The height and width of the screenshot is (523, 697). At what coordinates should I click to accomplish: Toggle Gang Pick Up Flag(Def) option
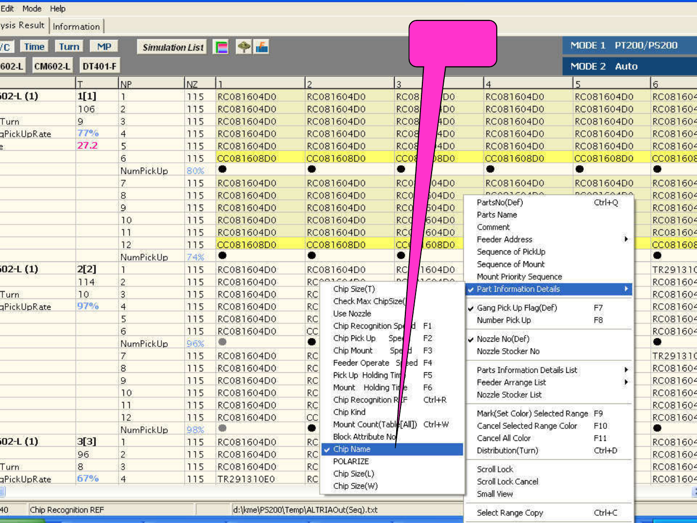click(x=517, y=308)
